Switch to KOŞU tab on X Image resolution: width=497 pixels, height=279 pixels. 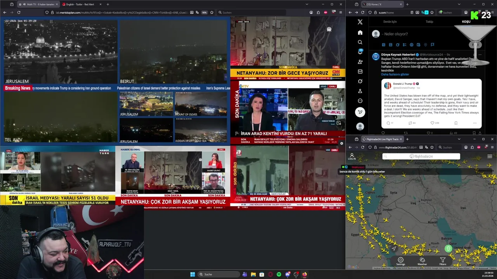tap(466, 22)
